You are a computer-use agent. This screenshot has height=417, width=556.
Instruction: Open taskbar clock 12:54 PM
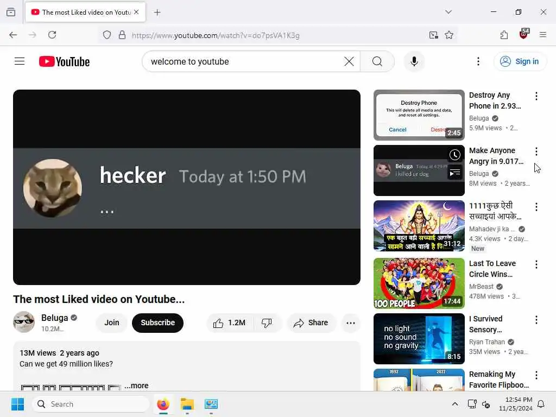pos(515,404)
